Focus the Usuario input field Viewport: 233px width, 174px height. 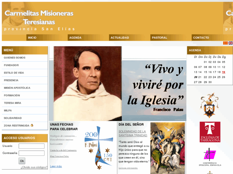(x=31, y=146)
